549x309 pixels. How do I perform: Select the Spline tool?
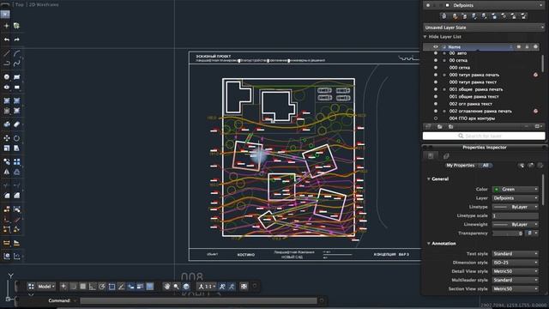tap(17, 64)
